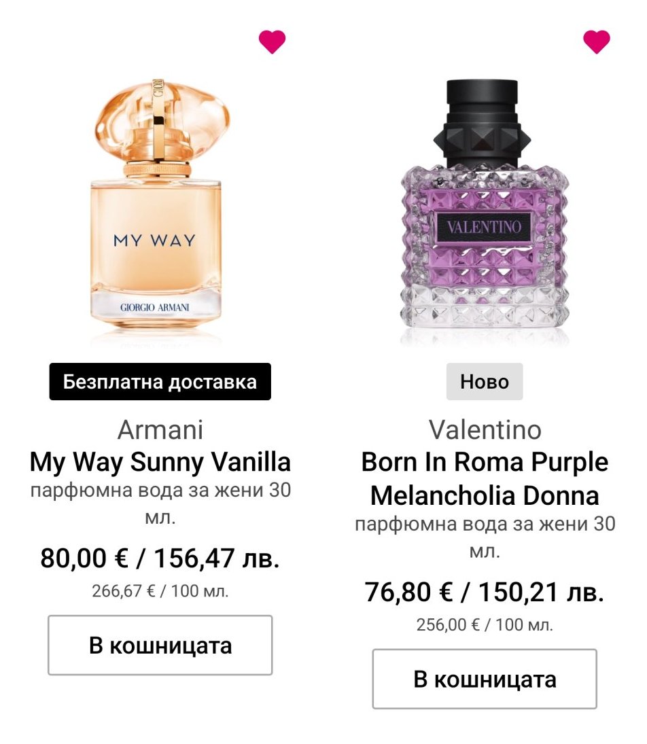The width and height of the screenshot is (647, 744).
Task: Click the 266,67 € / 100 мл. unit price
Action: point(160,590)
